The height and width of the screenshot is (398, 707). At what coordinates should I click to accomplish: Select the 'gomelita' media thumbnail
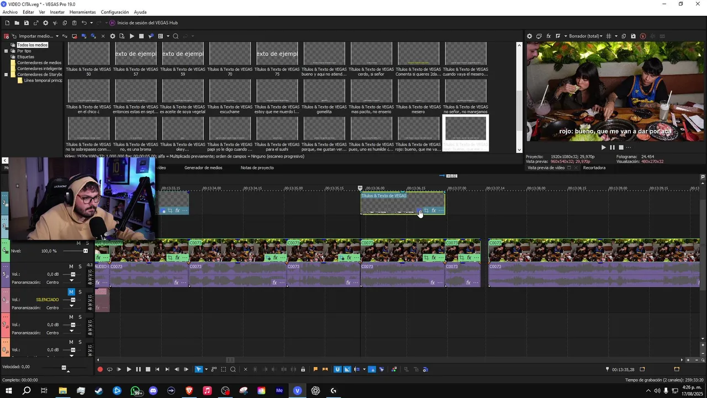point(324,96)
